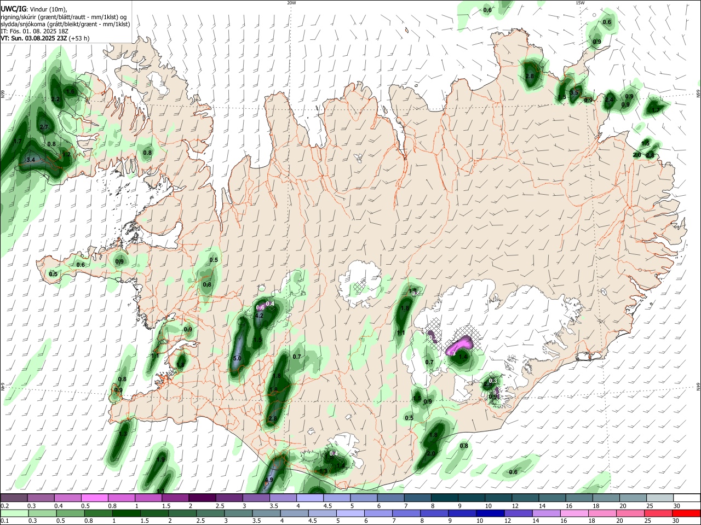Click the 'rigning/skúrir' legend description line
The height and width of the screenshot is (525, 701).
pos(63,17)
